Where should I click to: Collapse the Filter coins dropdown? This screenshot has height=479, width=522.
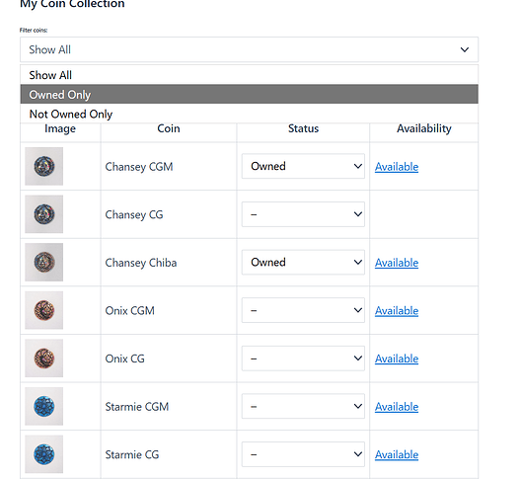click(x=249, y=49)
